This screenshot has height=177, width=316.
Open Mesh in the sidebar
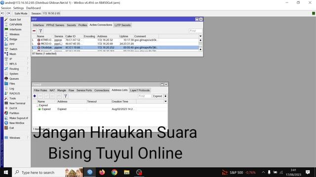[12, 54]
